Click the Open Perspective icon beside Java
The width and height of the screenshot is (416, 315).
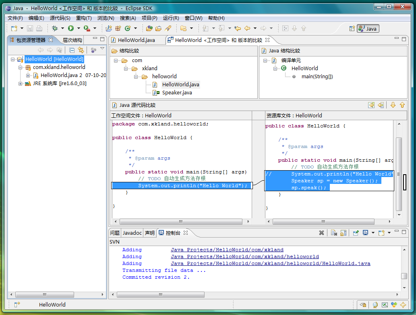(x=352, y=29)
